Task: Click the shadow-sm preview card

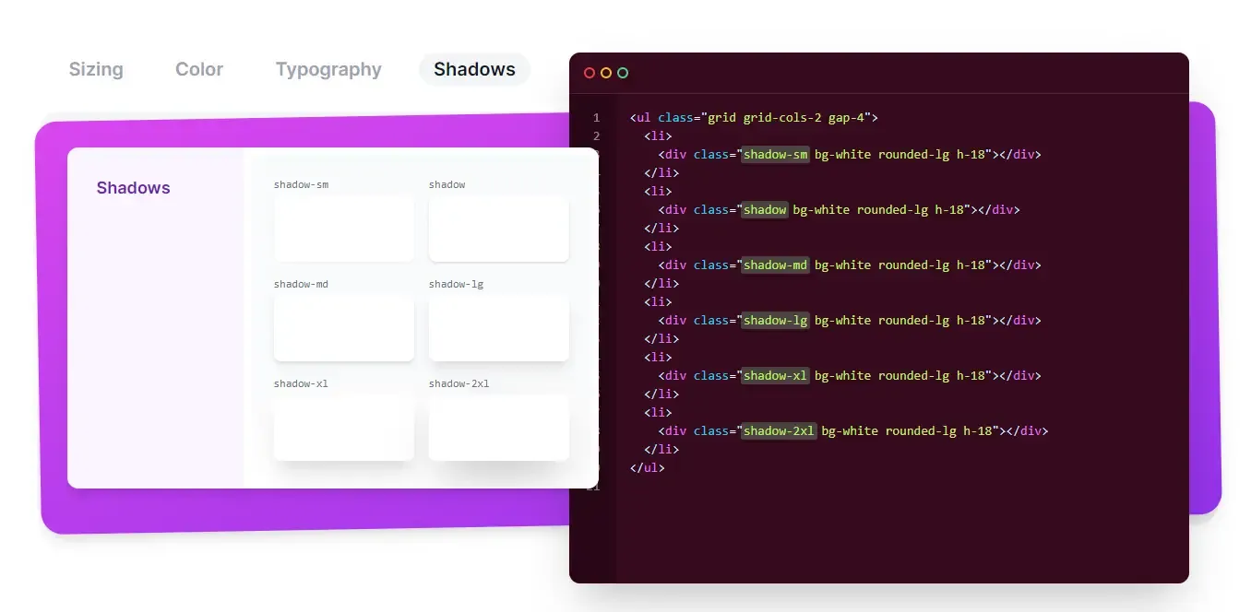Action: tap(344, 229)
